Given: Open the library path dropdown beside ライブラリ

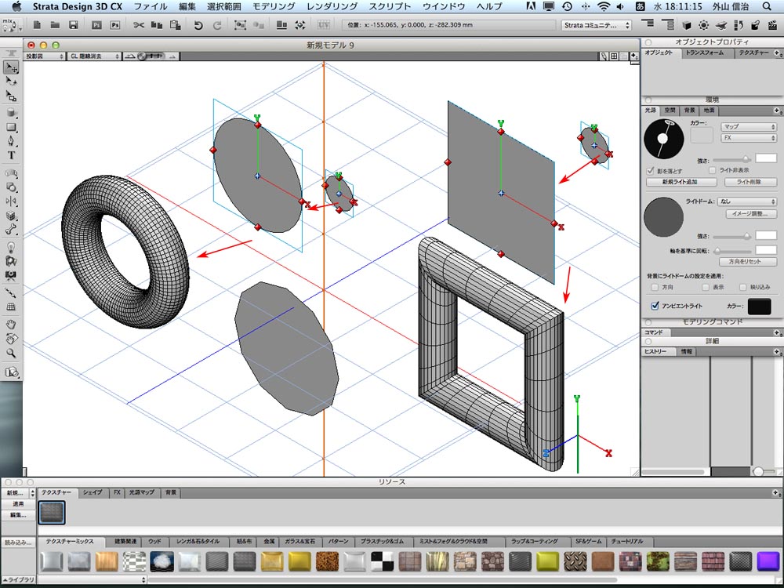Looking at the screenshot, I should point(92,579).
